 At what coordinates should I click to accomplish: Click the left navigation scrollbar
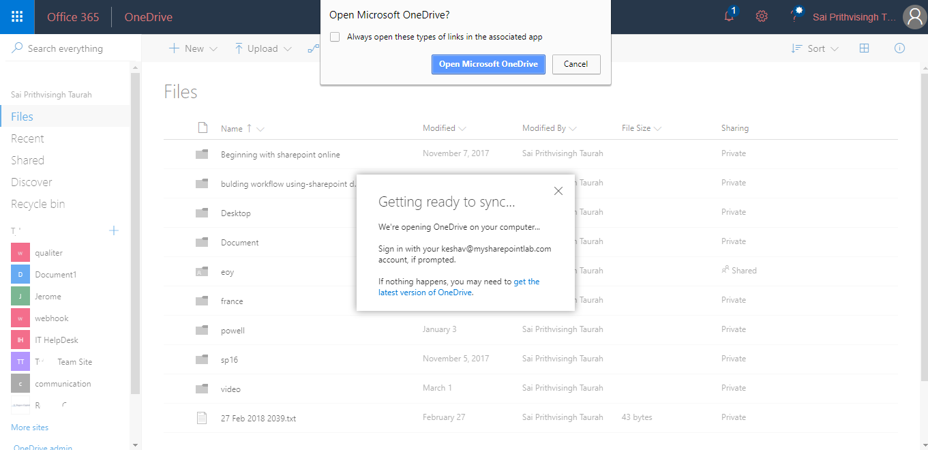click(x=136, y=232)
